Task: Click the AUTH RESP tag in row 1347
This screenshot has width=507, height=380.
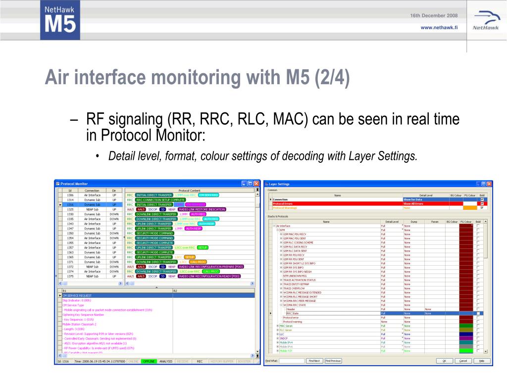Action: pos(194,229)
